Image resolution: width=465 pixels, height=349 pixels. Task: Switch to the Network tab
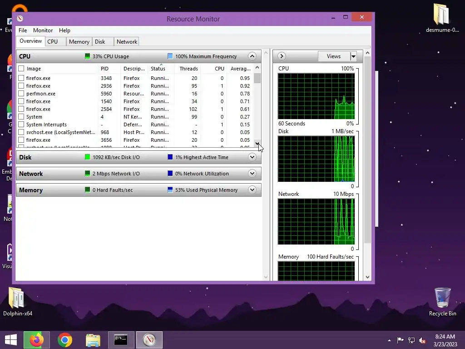coord(127,41)
